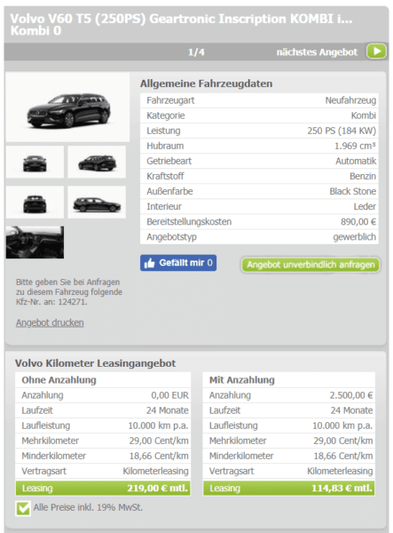
Task: Select the Getriebeart value Automatik
Action: (x=356, y=161)
